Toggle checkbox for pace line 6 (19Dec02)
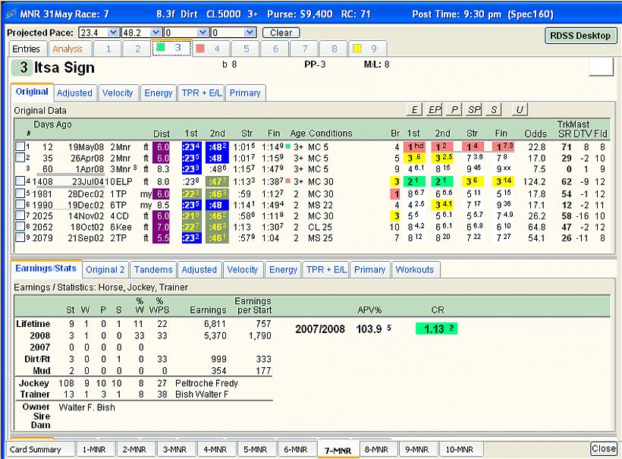The height and width of the screenshot is (459, 622). click(x=20, y=205)
